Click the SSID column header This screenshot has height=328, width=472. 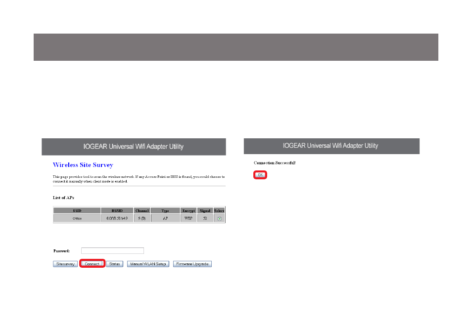coord(77,210)
